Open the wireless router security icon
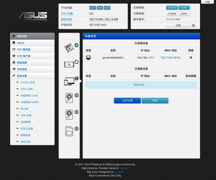The height and width of the screenshot is (180, 216). click(69, 64)
